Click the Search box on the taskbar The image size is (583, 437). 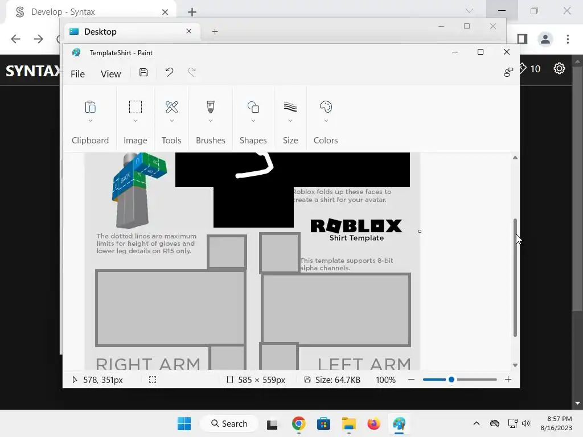point(229,423)
